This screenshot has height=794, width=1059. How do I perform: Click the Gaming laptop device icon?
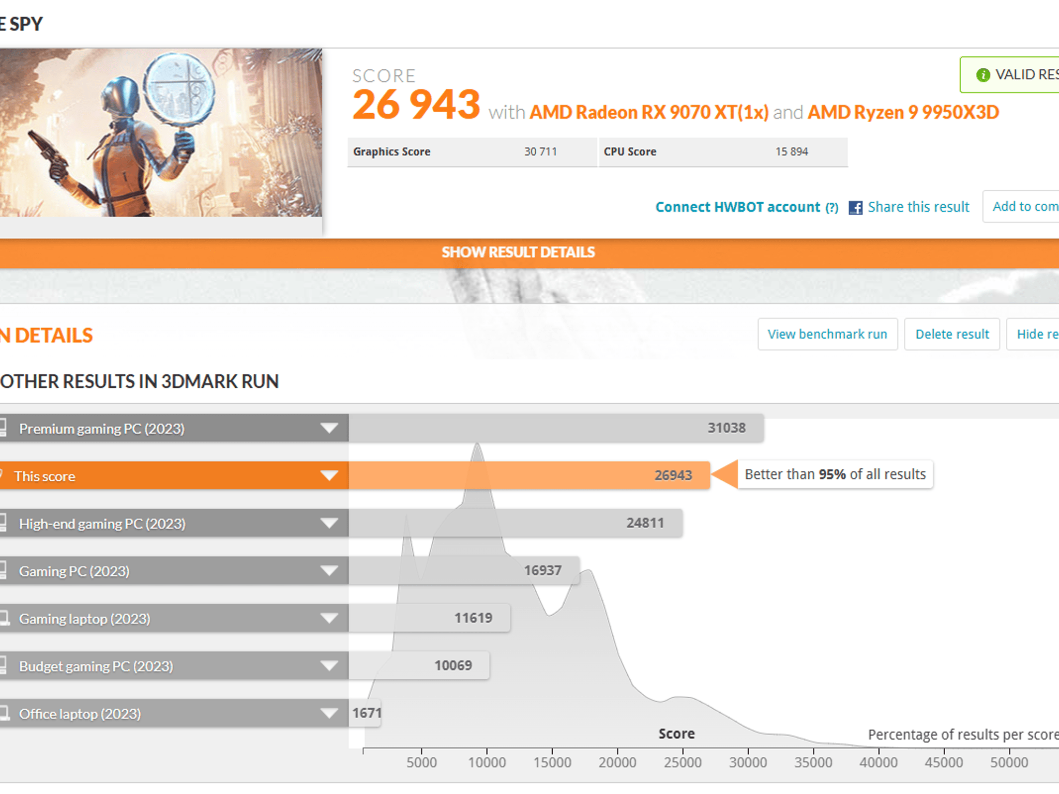point(4,618)
